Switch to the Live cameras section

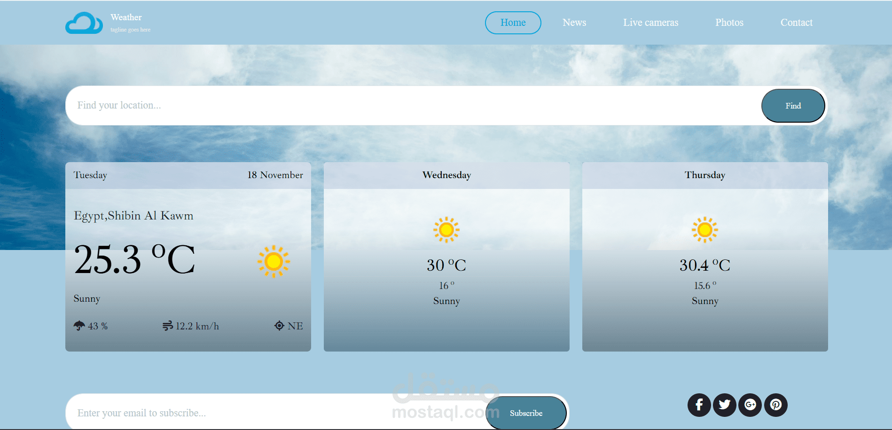click(x=650, y=22)
